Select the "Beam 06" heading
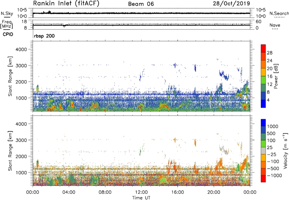Image resolution: width=289 pixels, height=200 pixels. pyautogui.click(x=141, y=4)
